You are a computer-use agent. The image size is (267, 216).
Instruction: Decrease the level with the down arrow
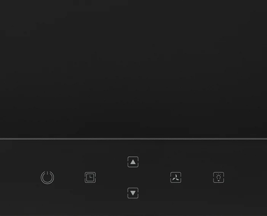tap(133, 193)
